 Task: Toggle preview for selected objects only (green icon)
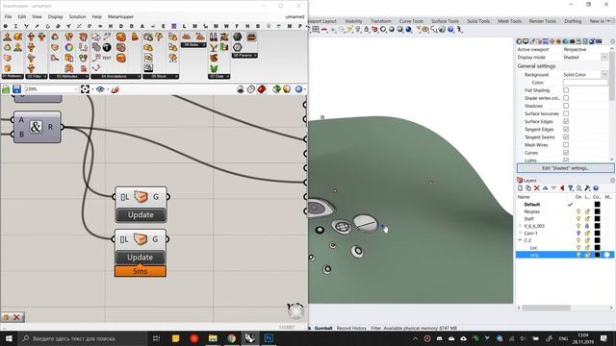click(276, 89)
